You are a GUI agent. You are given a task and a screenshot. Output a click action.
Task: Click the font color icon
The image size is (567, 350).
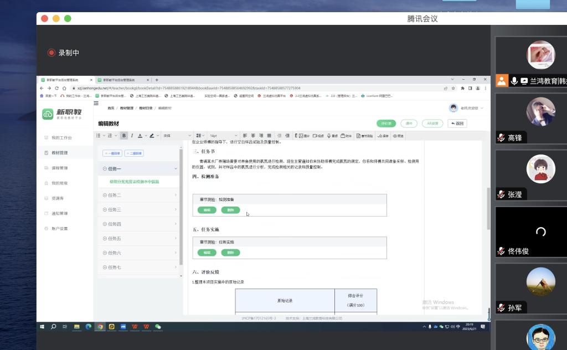tap(140, 136)
